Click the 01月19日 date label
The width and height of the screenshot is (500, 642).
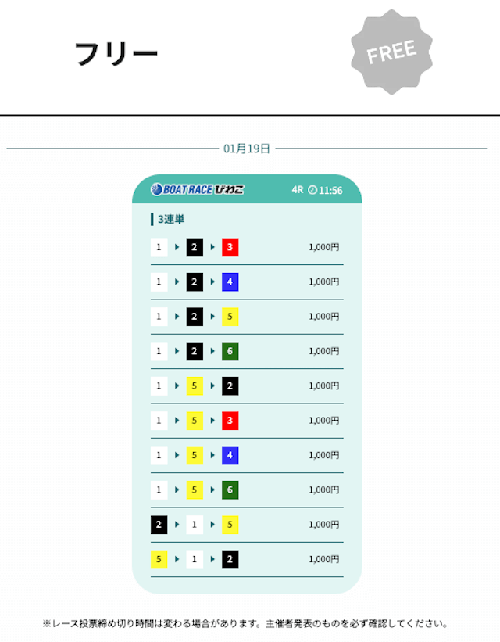click(247, 149)
